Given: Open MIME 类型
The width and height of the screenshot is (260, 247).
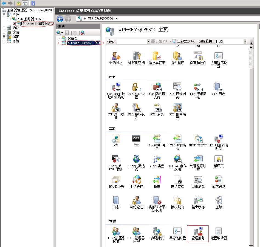Looking at the screenshot, I should pyautogui.click(x=157, y=161).
